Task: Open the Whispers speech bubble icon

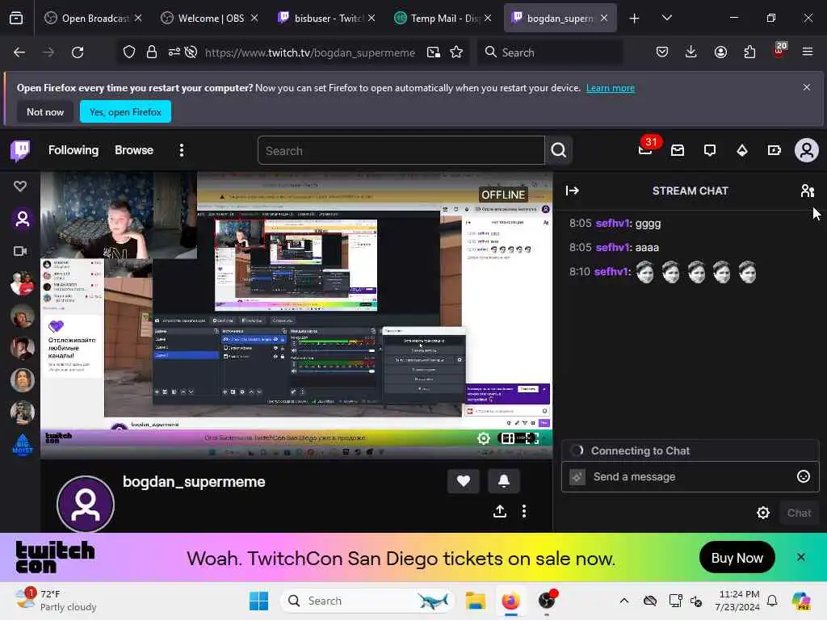Action: 710,151
